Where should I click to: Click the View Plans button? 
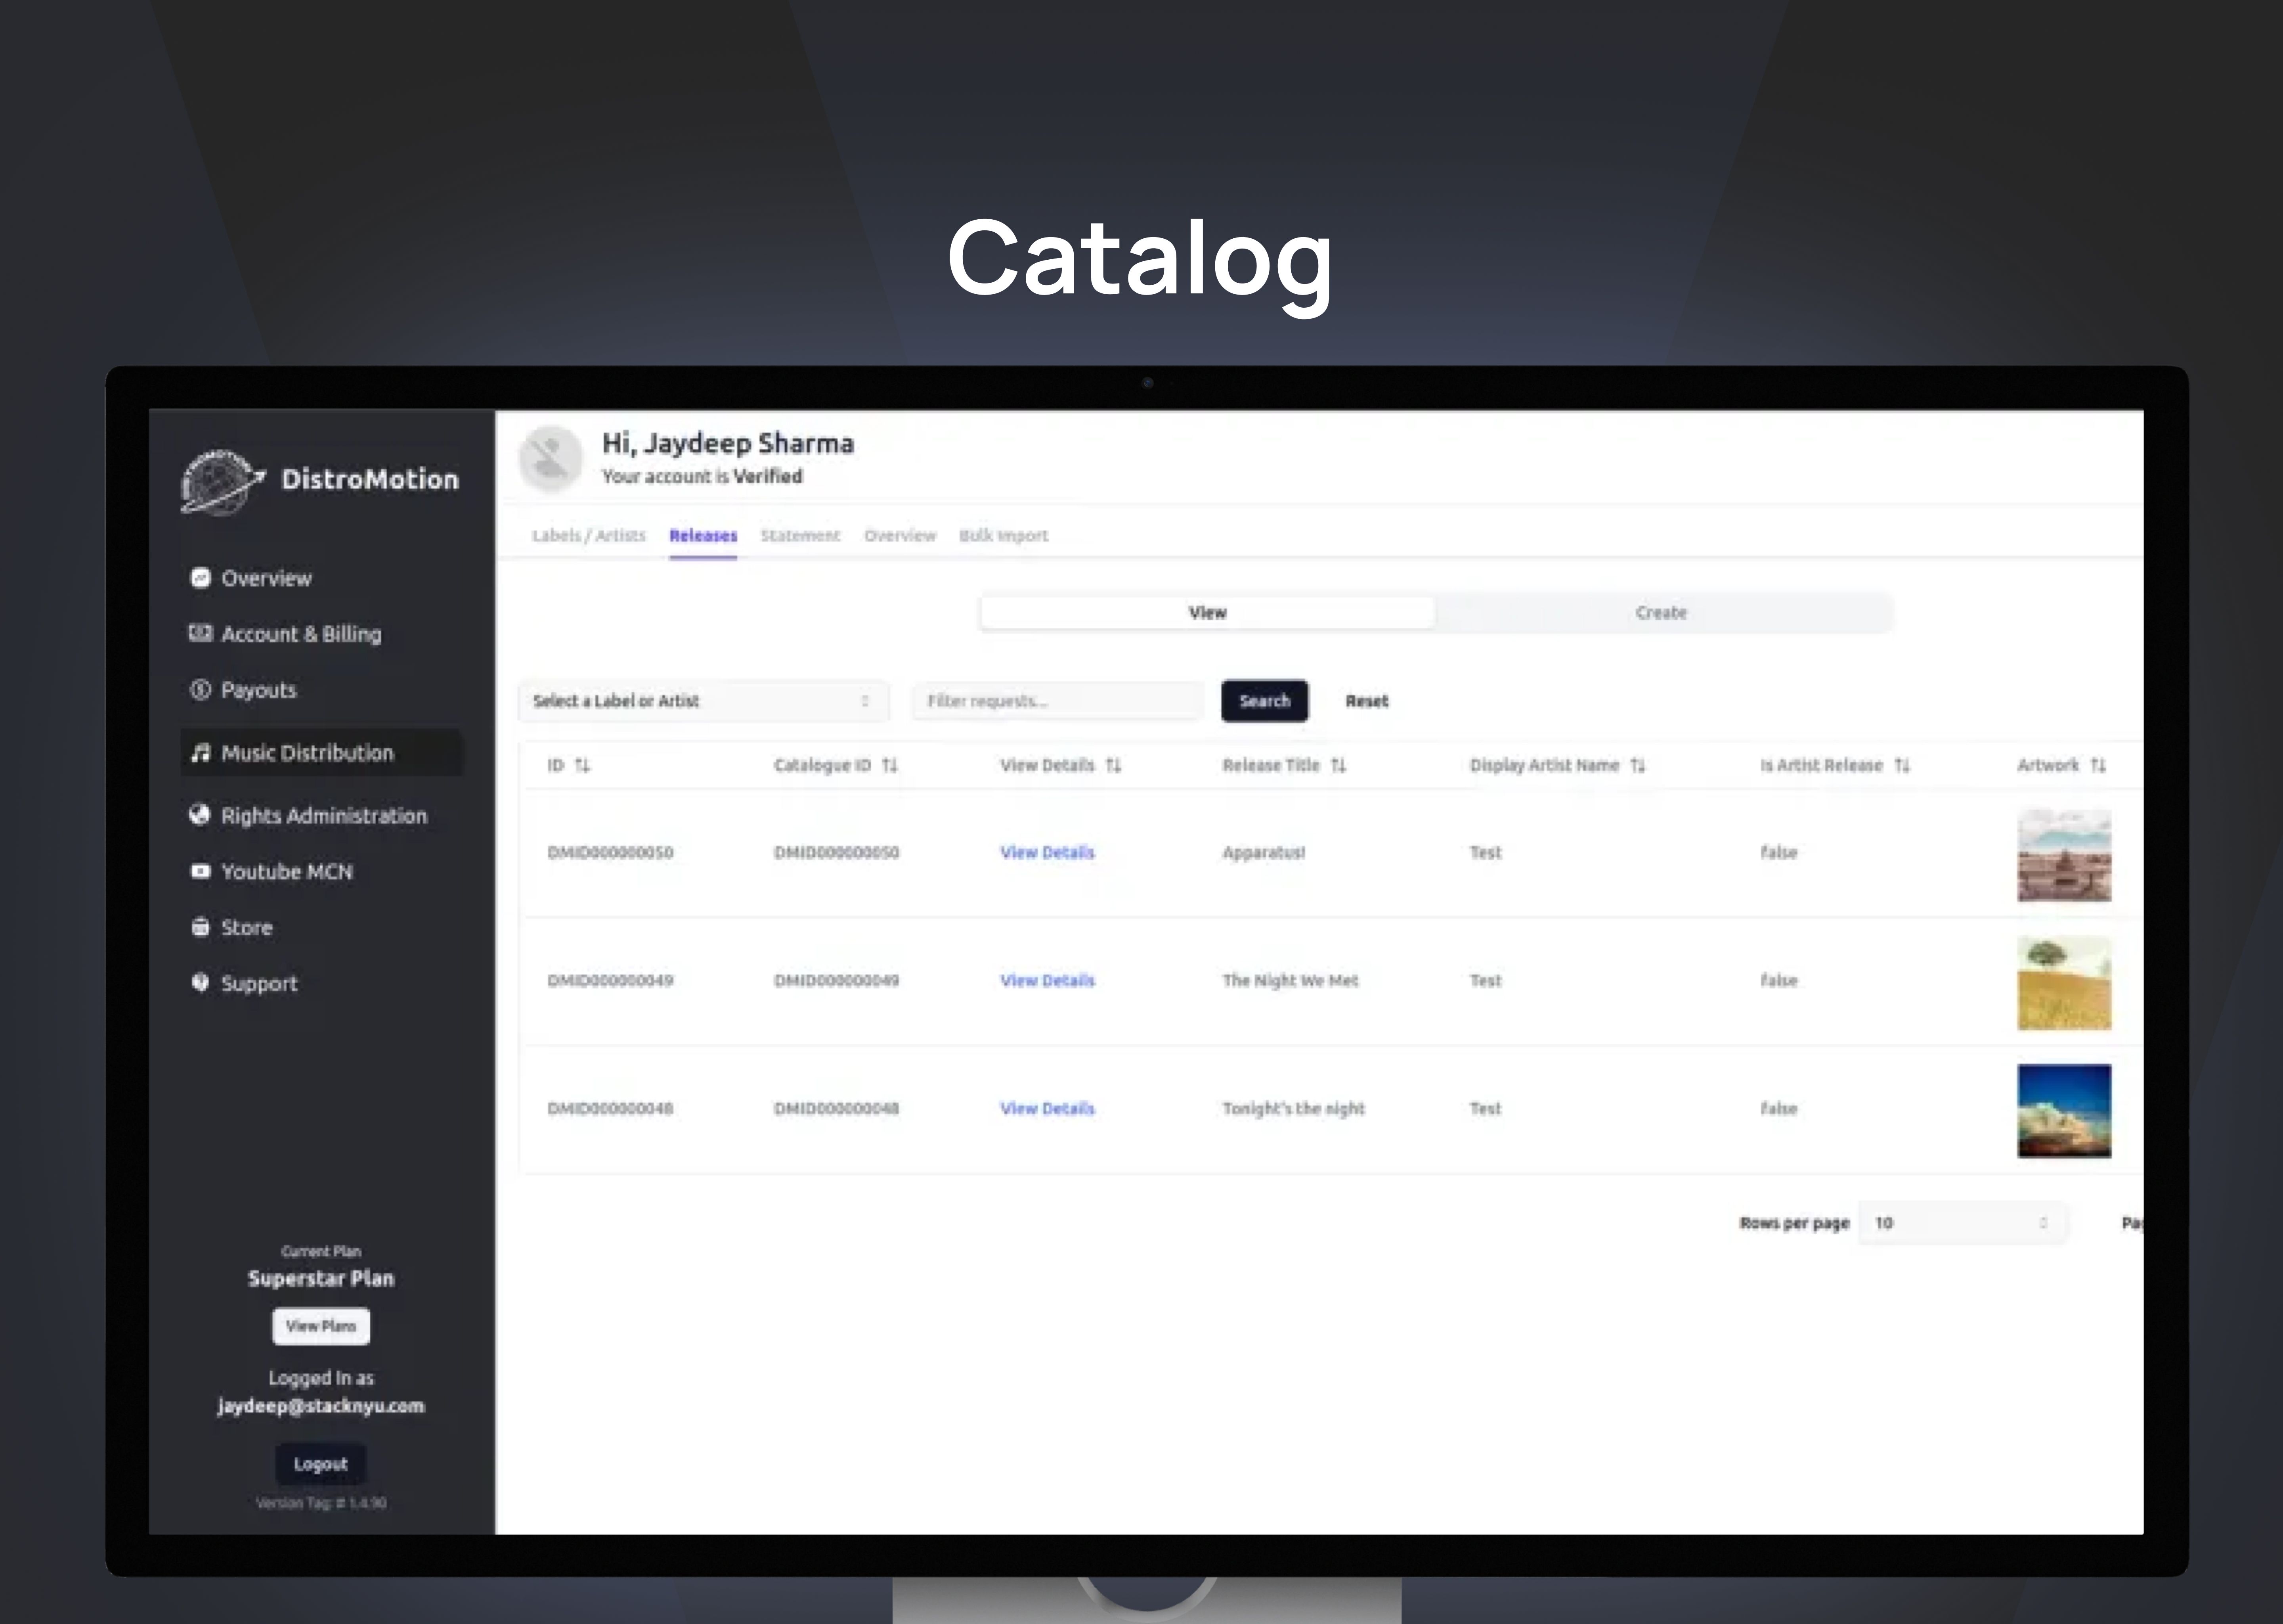pyautogui.click(x=321, y=1326)
